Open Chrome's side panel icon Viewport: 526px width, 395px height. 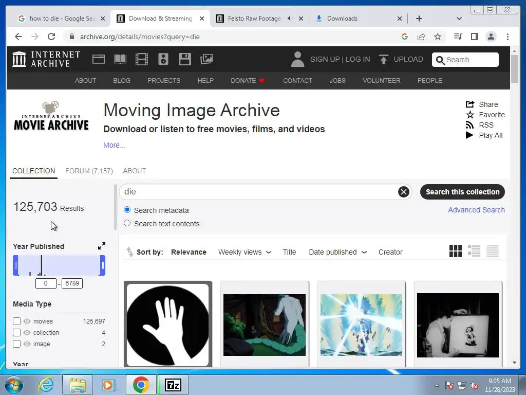[474, 37]
